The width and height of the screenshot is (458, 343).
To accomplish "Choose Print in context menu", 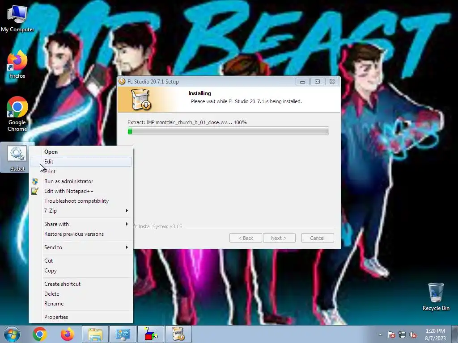I will (x=81, y=171).
